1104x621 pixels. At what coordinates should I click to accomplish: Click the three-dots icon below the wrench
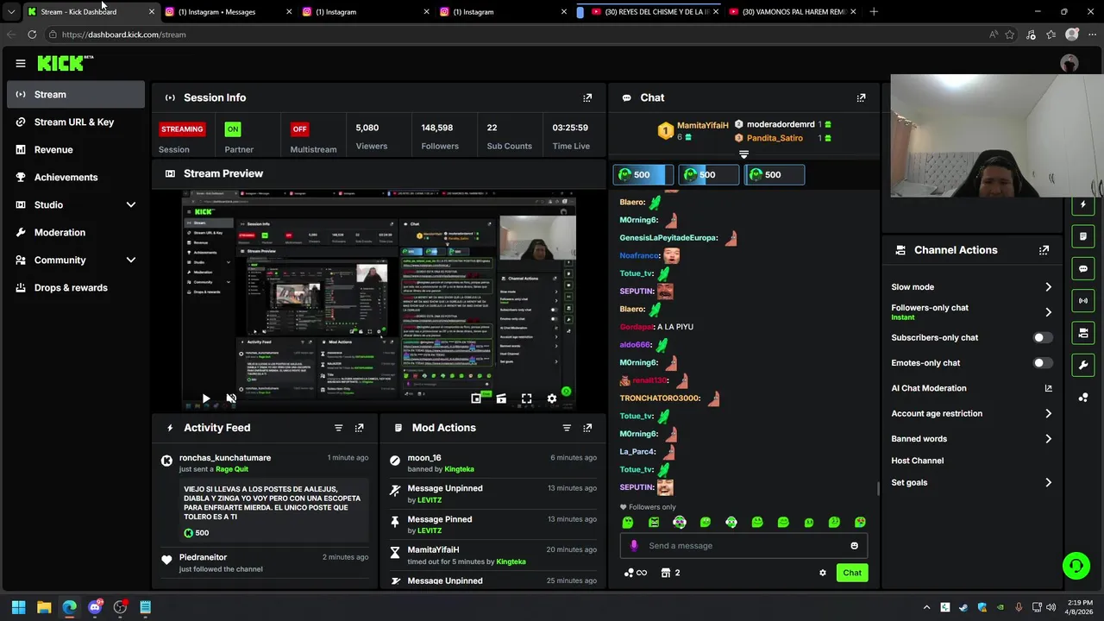[x=1083, y=397]
